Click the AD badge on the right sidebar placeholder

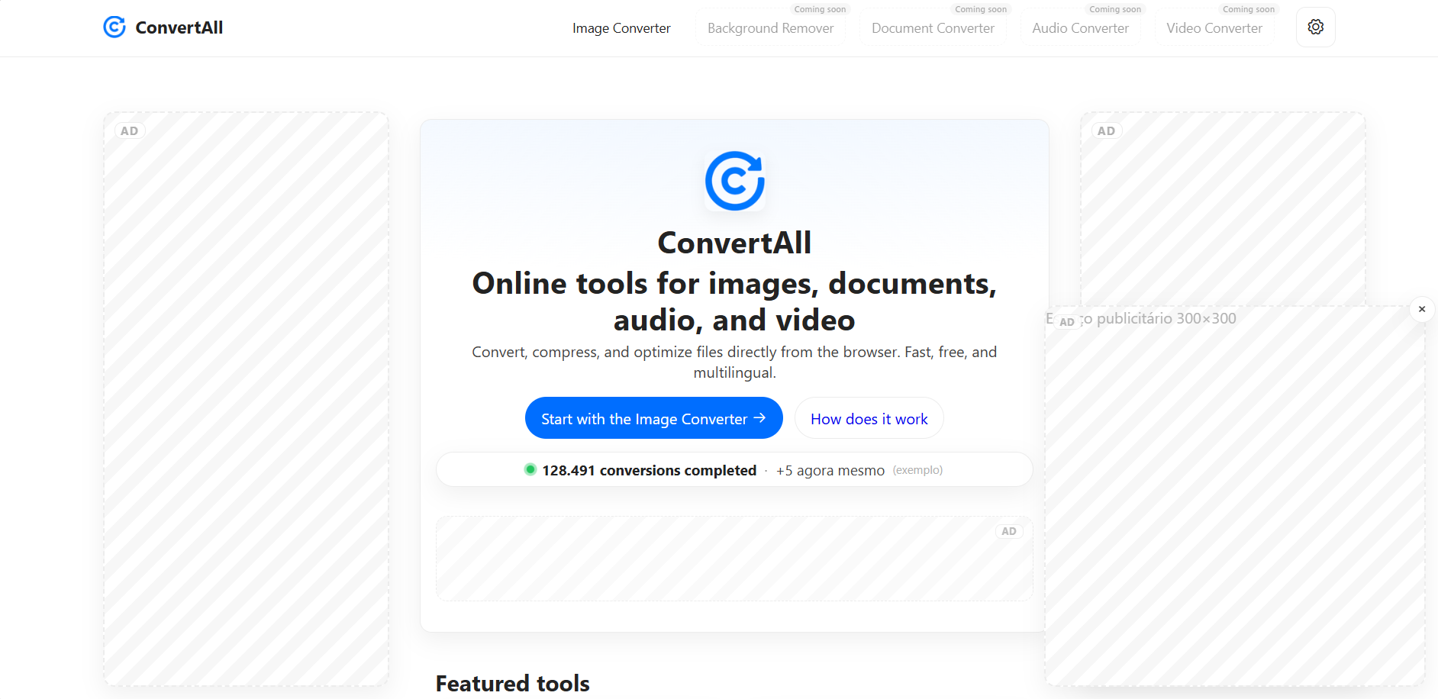(1106, 130)
